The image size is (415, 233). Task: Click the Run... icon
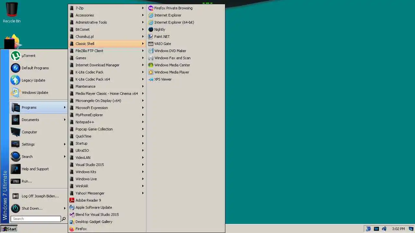coord(16,181)
